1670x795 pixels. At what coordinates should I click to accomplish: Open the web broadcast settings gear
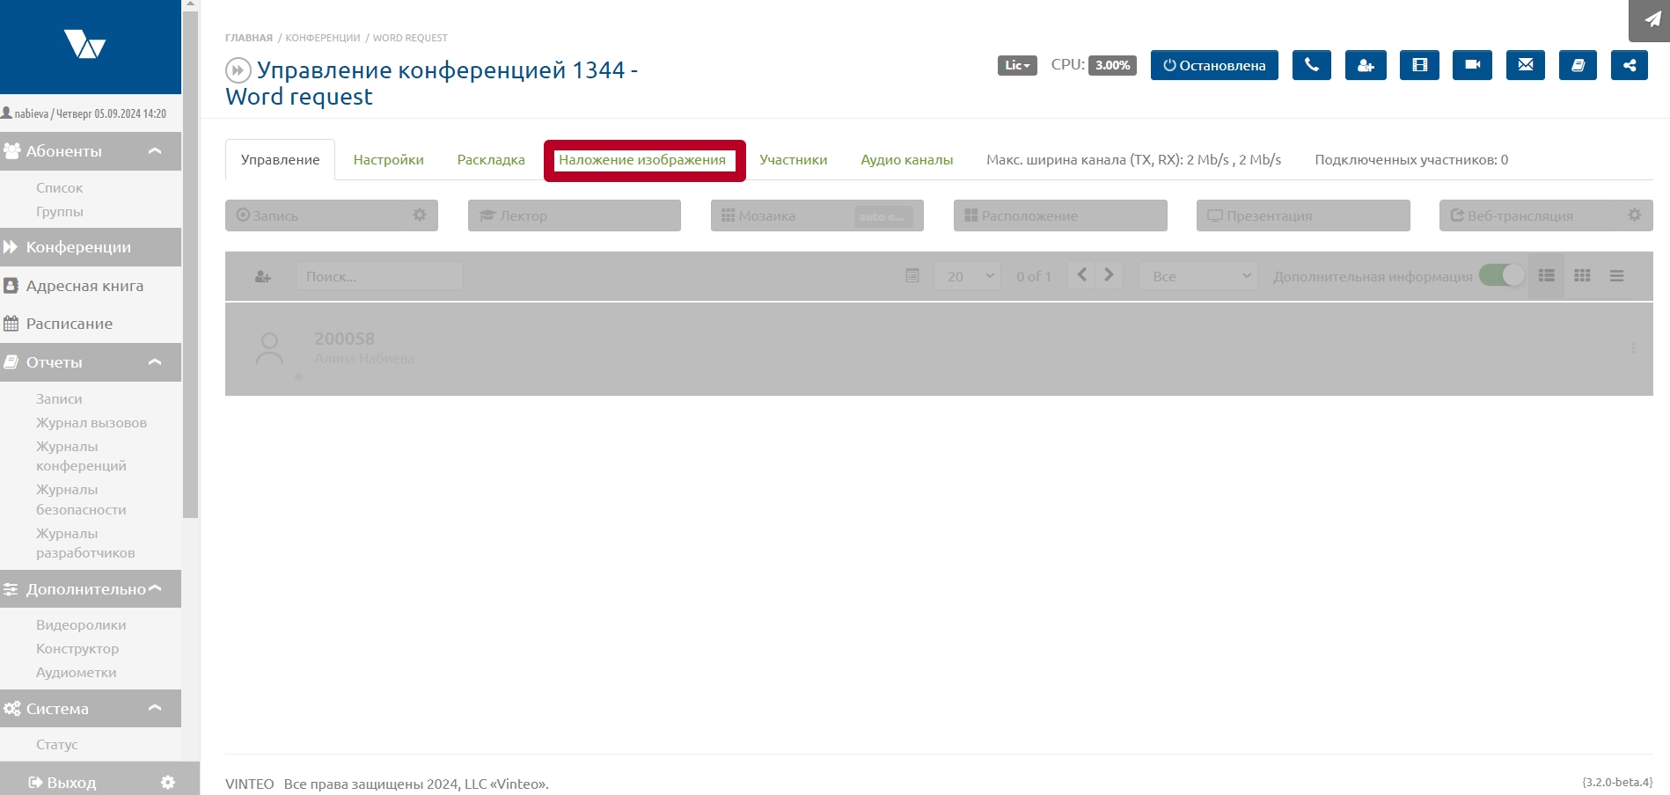1634,215
